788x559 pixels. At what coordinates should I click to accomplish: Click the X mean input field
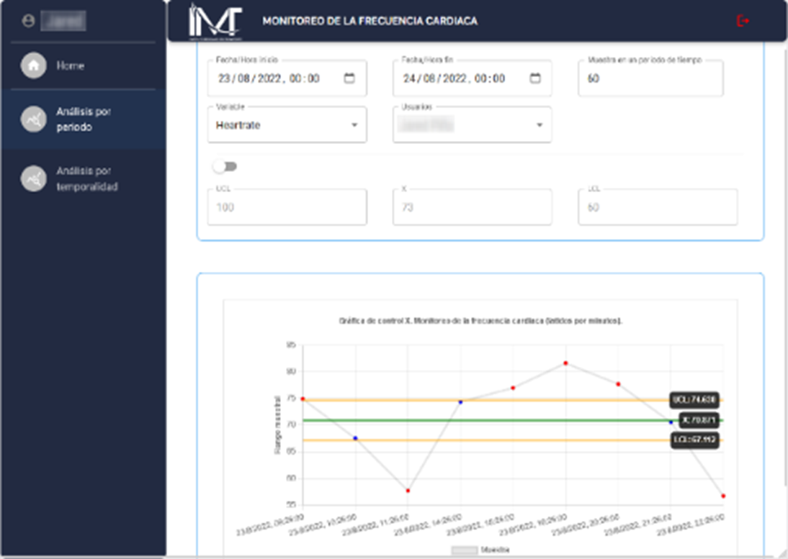[x=472, y=207]
